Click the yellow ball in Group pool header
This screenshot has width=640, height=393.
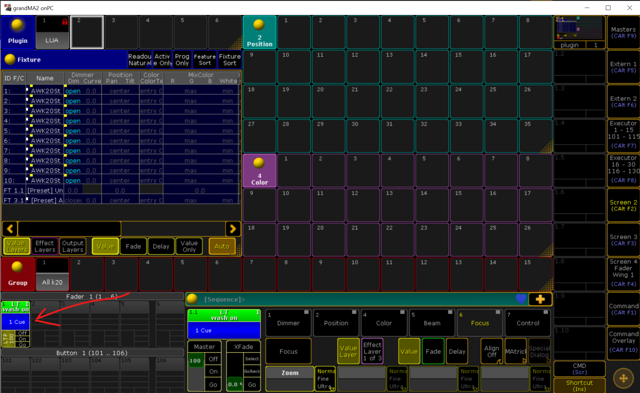[x=17, y=267]
